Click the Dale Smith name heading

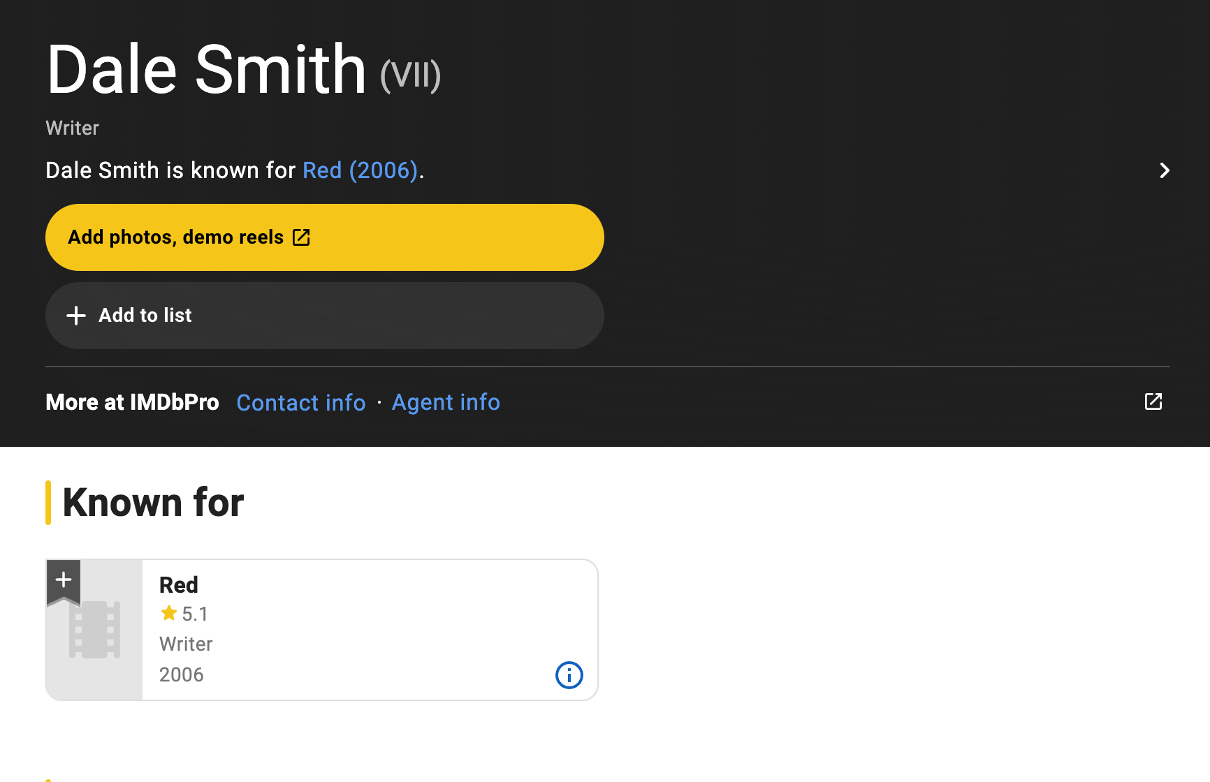pos(207,70)
